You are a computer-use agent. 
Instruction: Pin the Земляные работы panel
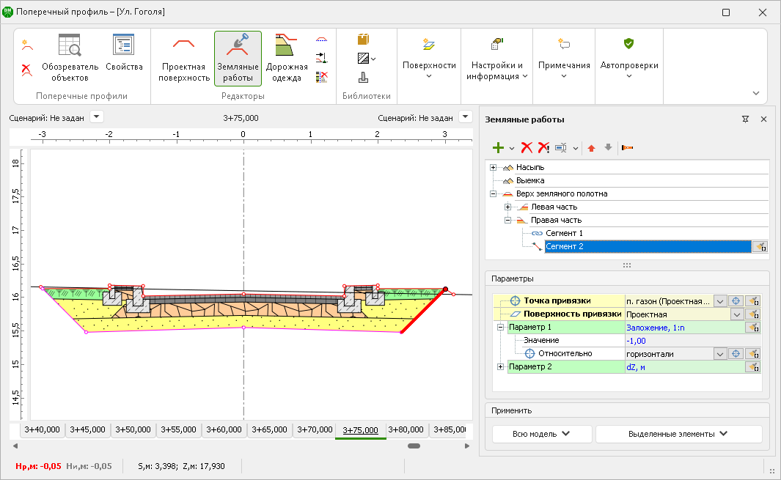click(745, 119)
